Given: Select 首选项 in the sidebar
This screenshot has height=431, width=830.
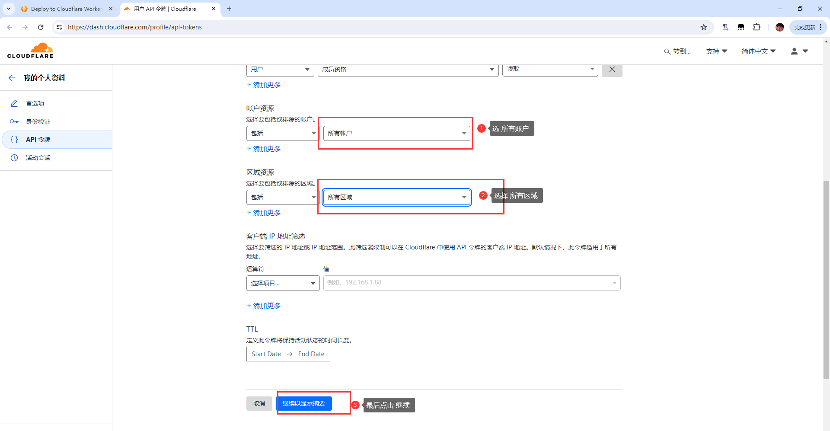Looking at the screenshot, I should pyautogui.click(x=35, y=103).
